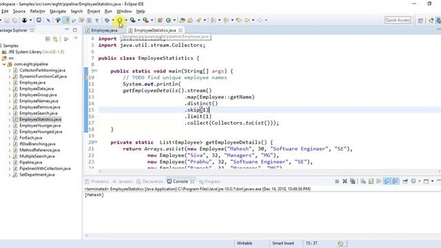Close the EmployeeStatistics.java editor tab
Screen dimensions: 441x248
(181, 30)
